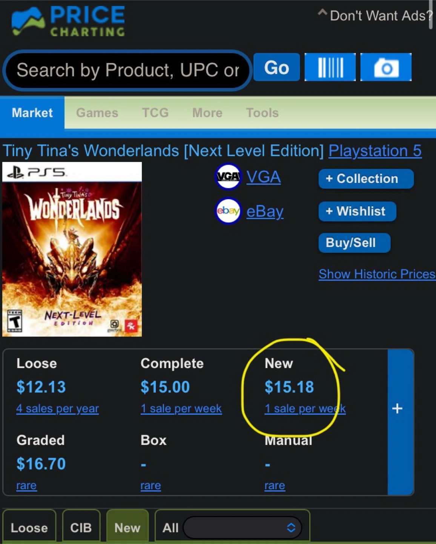Open the All filter dropdown
Image resolution: width=436 pixels, height=544 pixels.
(242, 528)
